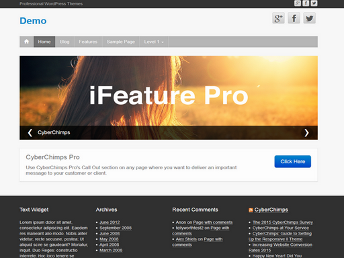The image size is (344, 258).
Task: Open the March 2008 archive link
Action: click(x=111, y=251)
